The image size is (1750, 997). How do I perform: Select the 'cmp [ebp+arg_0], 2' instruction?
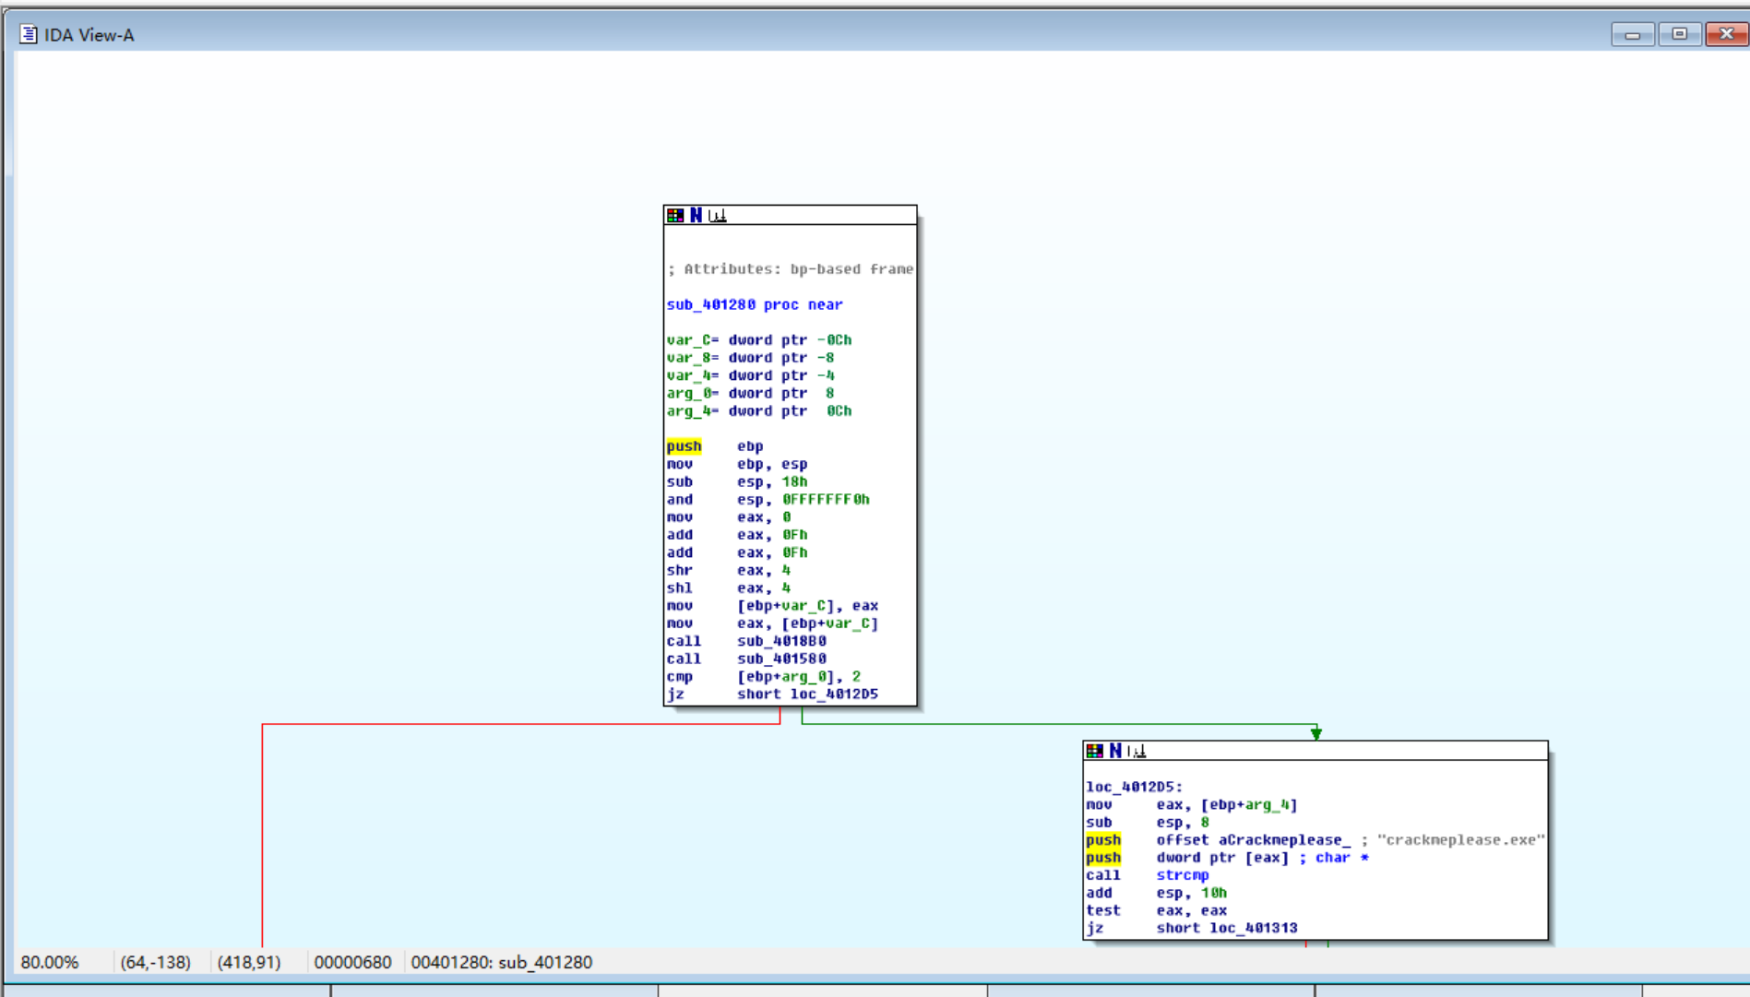(x=764, y=677)
